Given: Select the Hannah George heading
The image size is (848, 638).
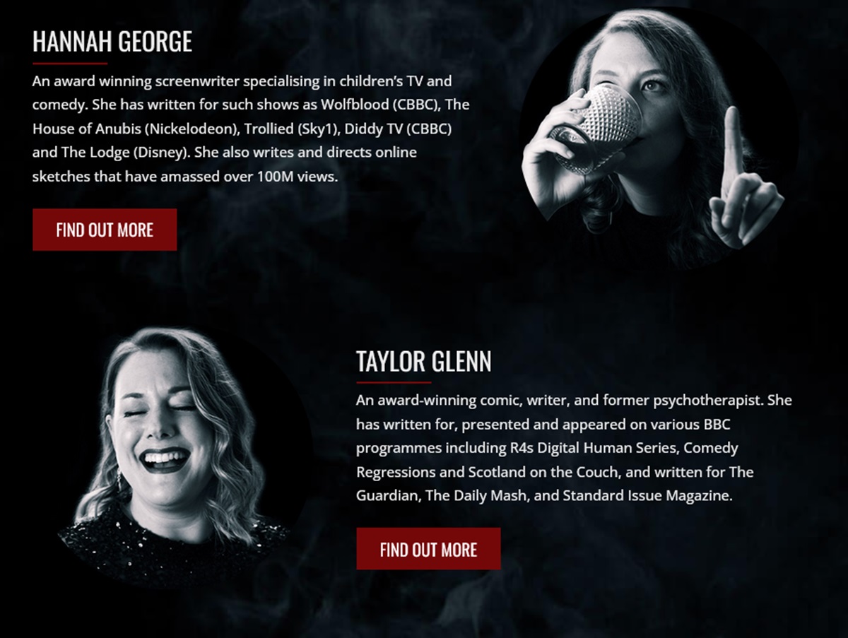Looking at the screenshot, I should tap(112, 42).
